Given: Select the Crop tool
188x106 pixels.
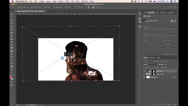Looking at the screenshot, I should pos(12,26).
